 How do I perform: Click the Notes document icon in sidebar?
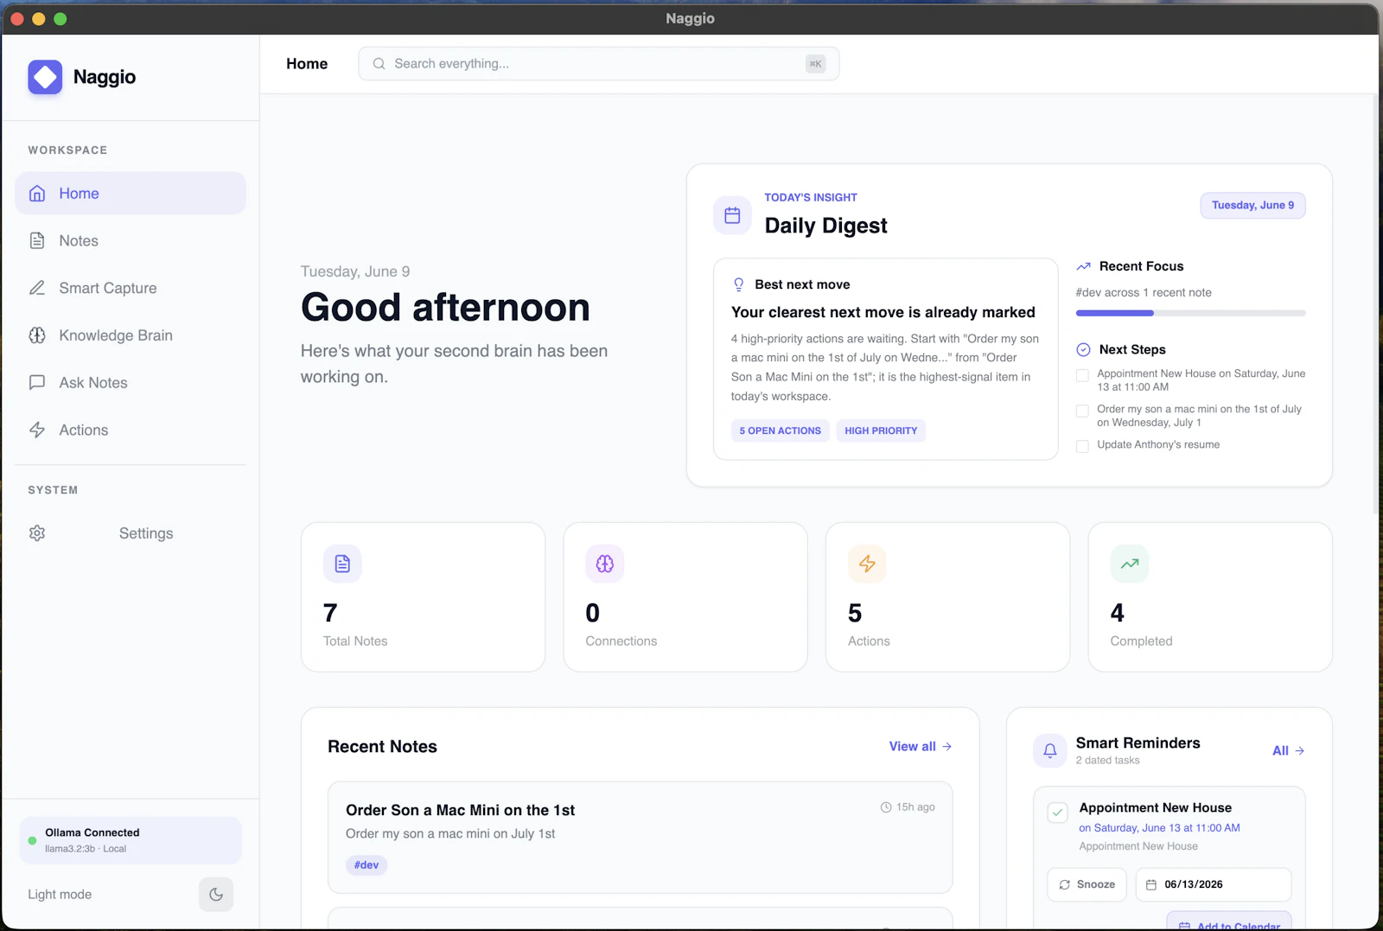pyautogui.click(x=37, y=241)
